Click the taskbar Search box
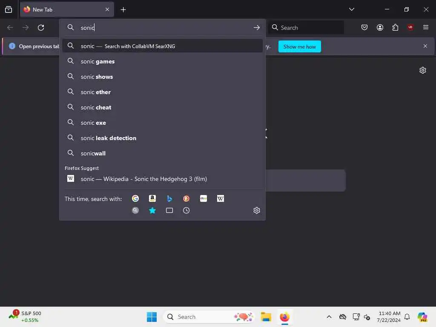 click(x=209, y=317)
